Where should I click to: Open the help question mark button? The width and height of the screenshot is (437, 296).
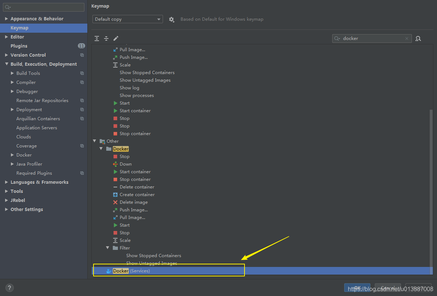pyautogui.click(x=9, y=288)
